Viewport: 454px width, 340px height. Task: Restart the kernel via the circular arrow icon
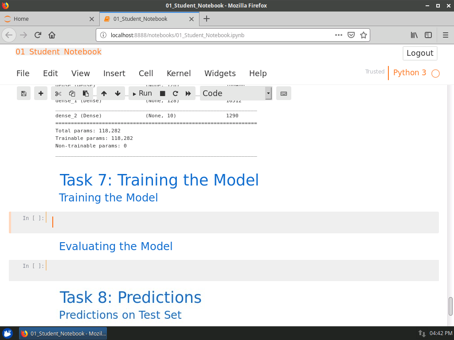pos(175,93)
